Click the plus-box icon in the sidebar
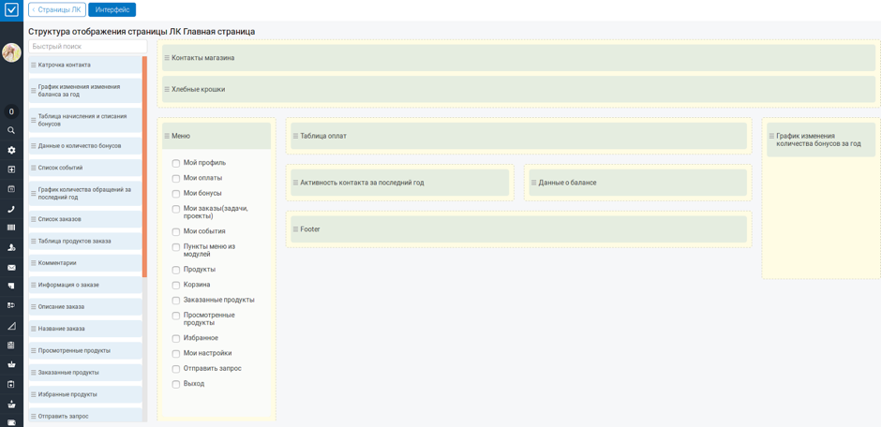 (11, 169)
